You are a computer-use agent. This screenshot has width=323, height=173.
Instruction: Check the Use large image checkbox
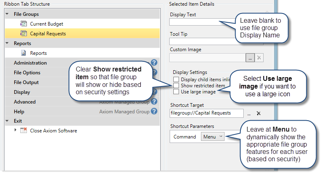point(176,92)
